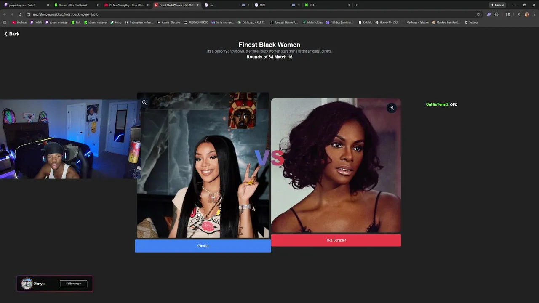539x303 pixels.
Task: Open the KickTalk bookmark
Action: pyautogui.click(x=365, y=22)
